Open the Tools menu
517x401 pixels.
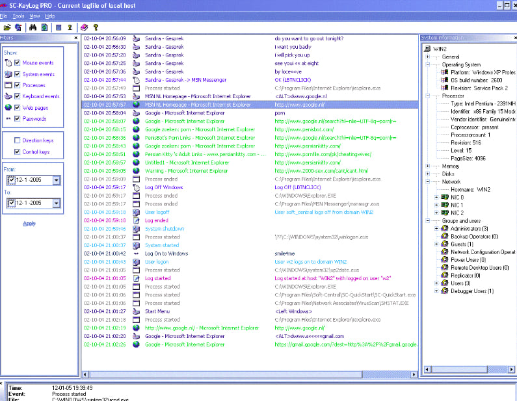pyautogui.click(x=18, y=15)
